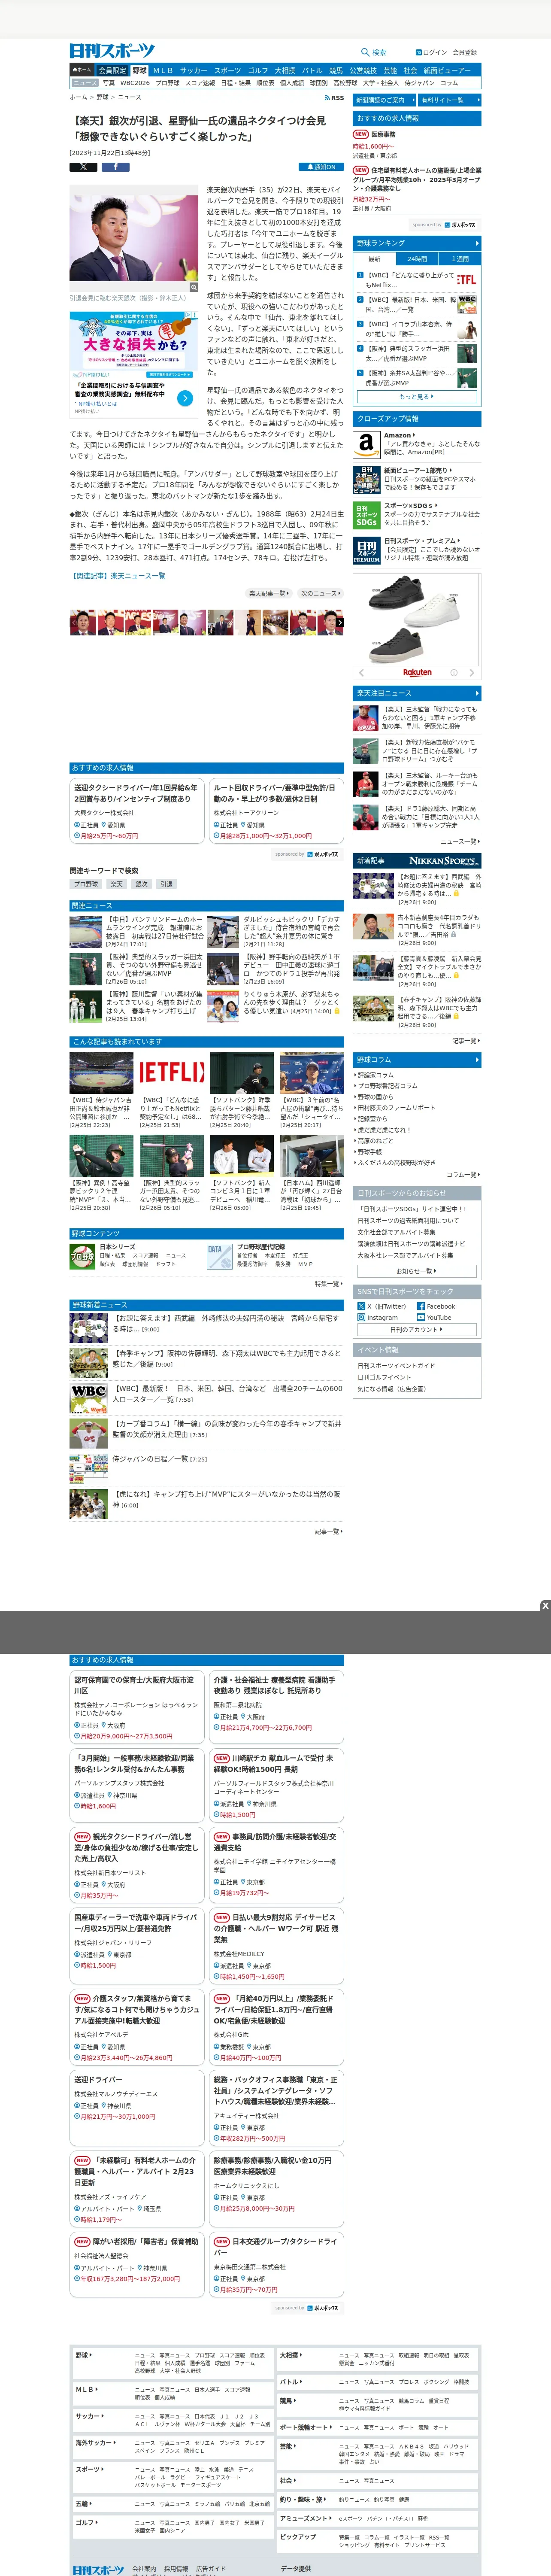Open the main article photo of Ginji
The image size is (551, 2576).
(x=134, y=238)
